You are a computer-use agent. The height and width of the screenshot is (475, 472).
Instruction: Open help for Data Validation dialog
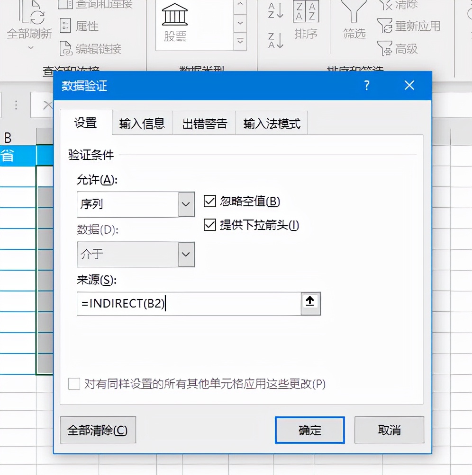coord(367,86)
